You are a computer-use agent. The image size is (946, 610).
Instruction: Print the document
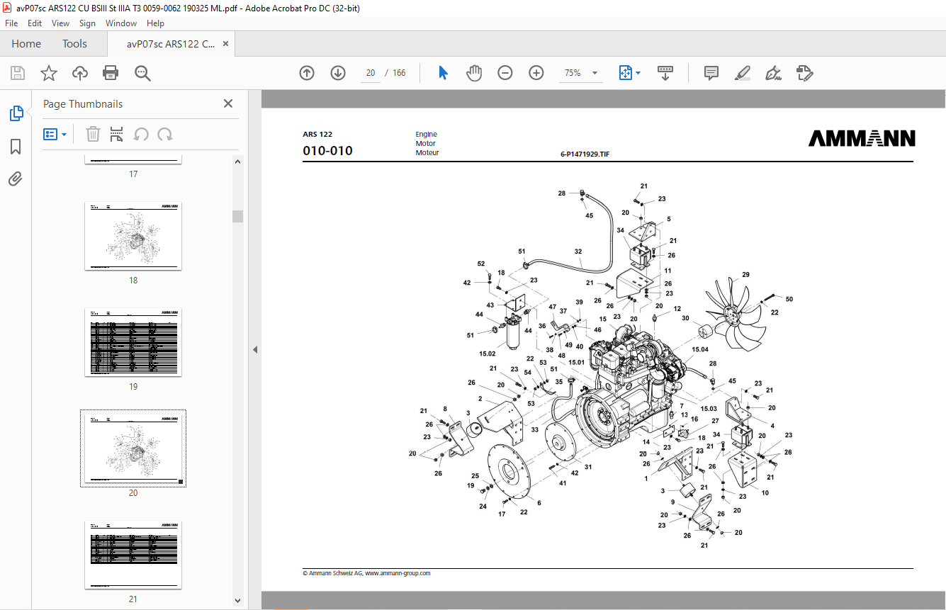tap(111, 73)
